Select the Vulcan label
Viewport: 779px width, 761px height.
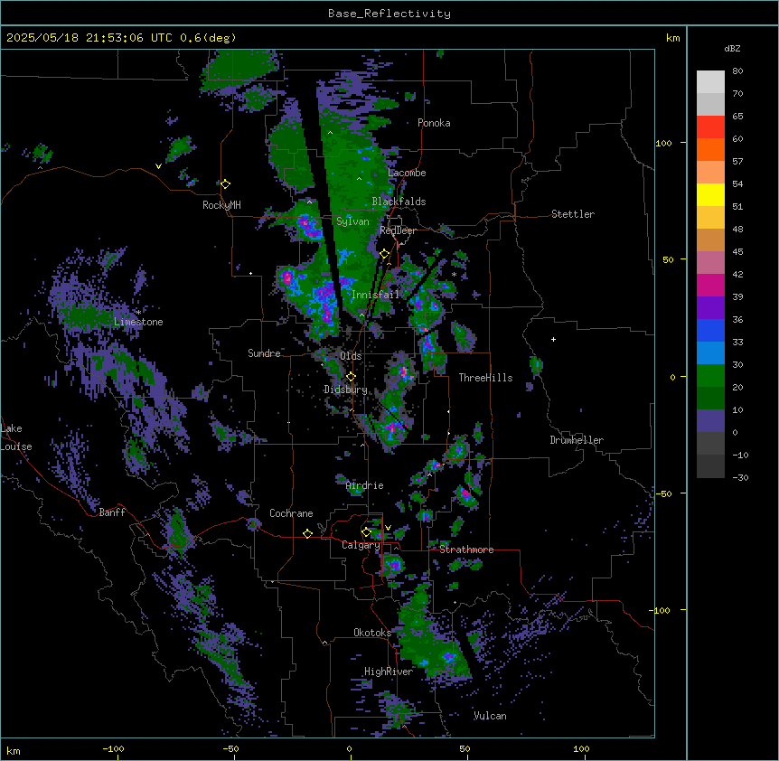click(490, 716)
